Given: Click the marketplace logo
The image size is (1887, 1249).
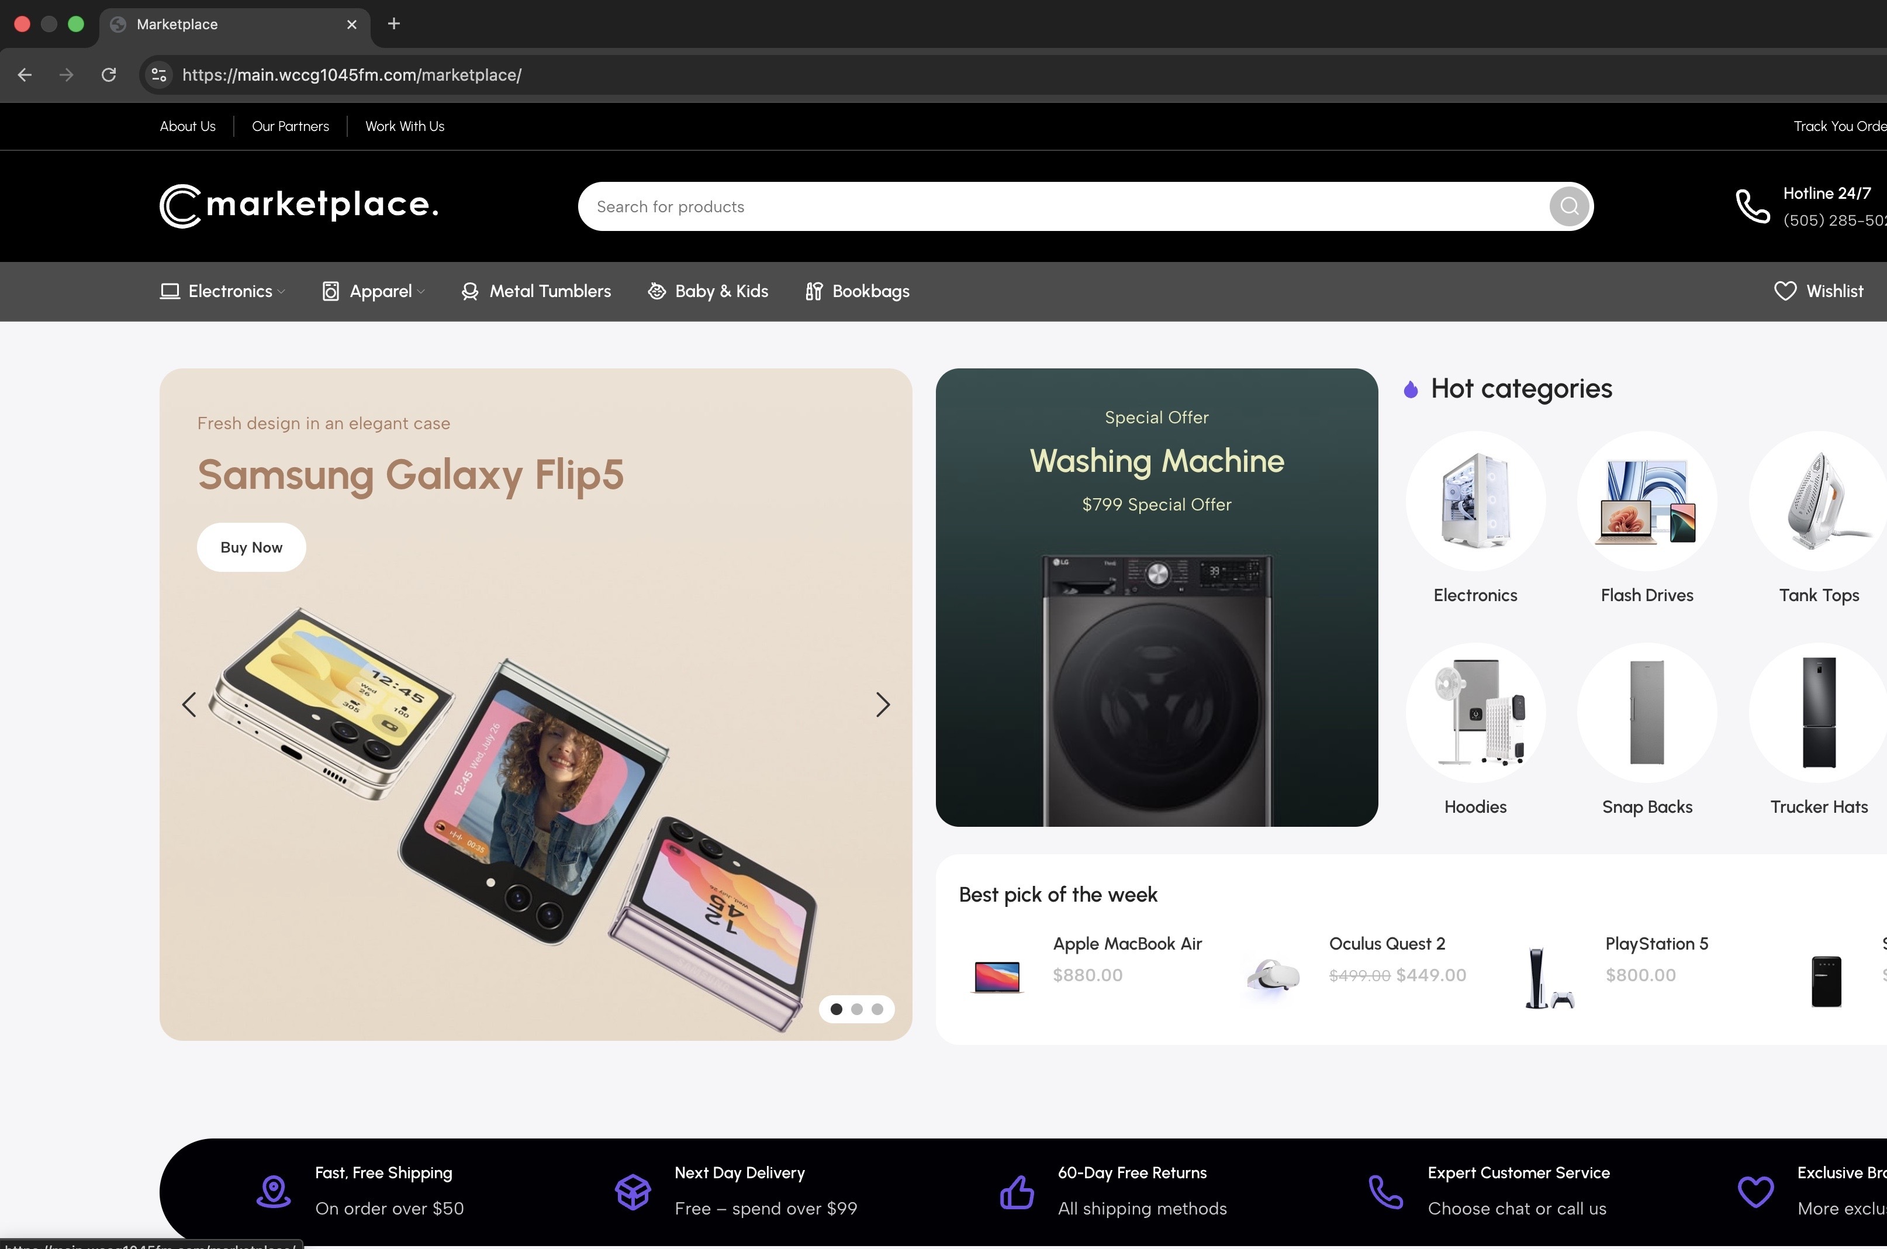Looking at the screenshot, I should coord(299,205).
